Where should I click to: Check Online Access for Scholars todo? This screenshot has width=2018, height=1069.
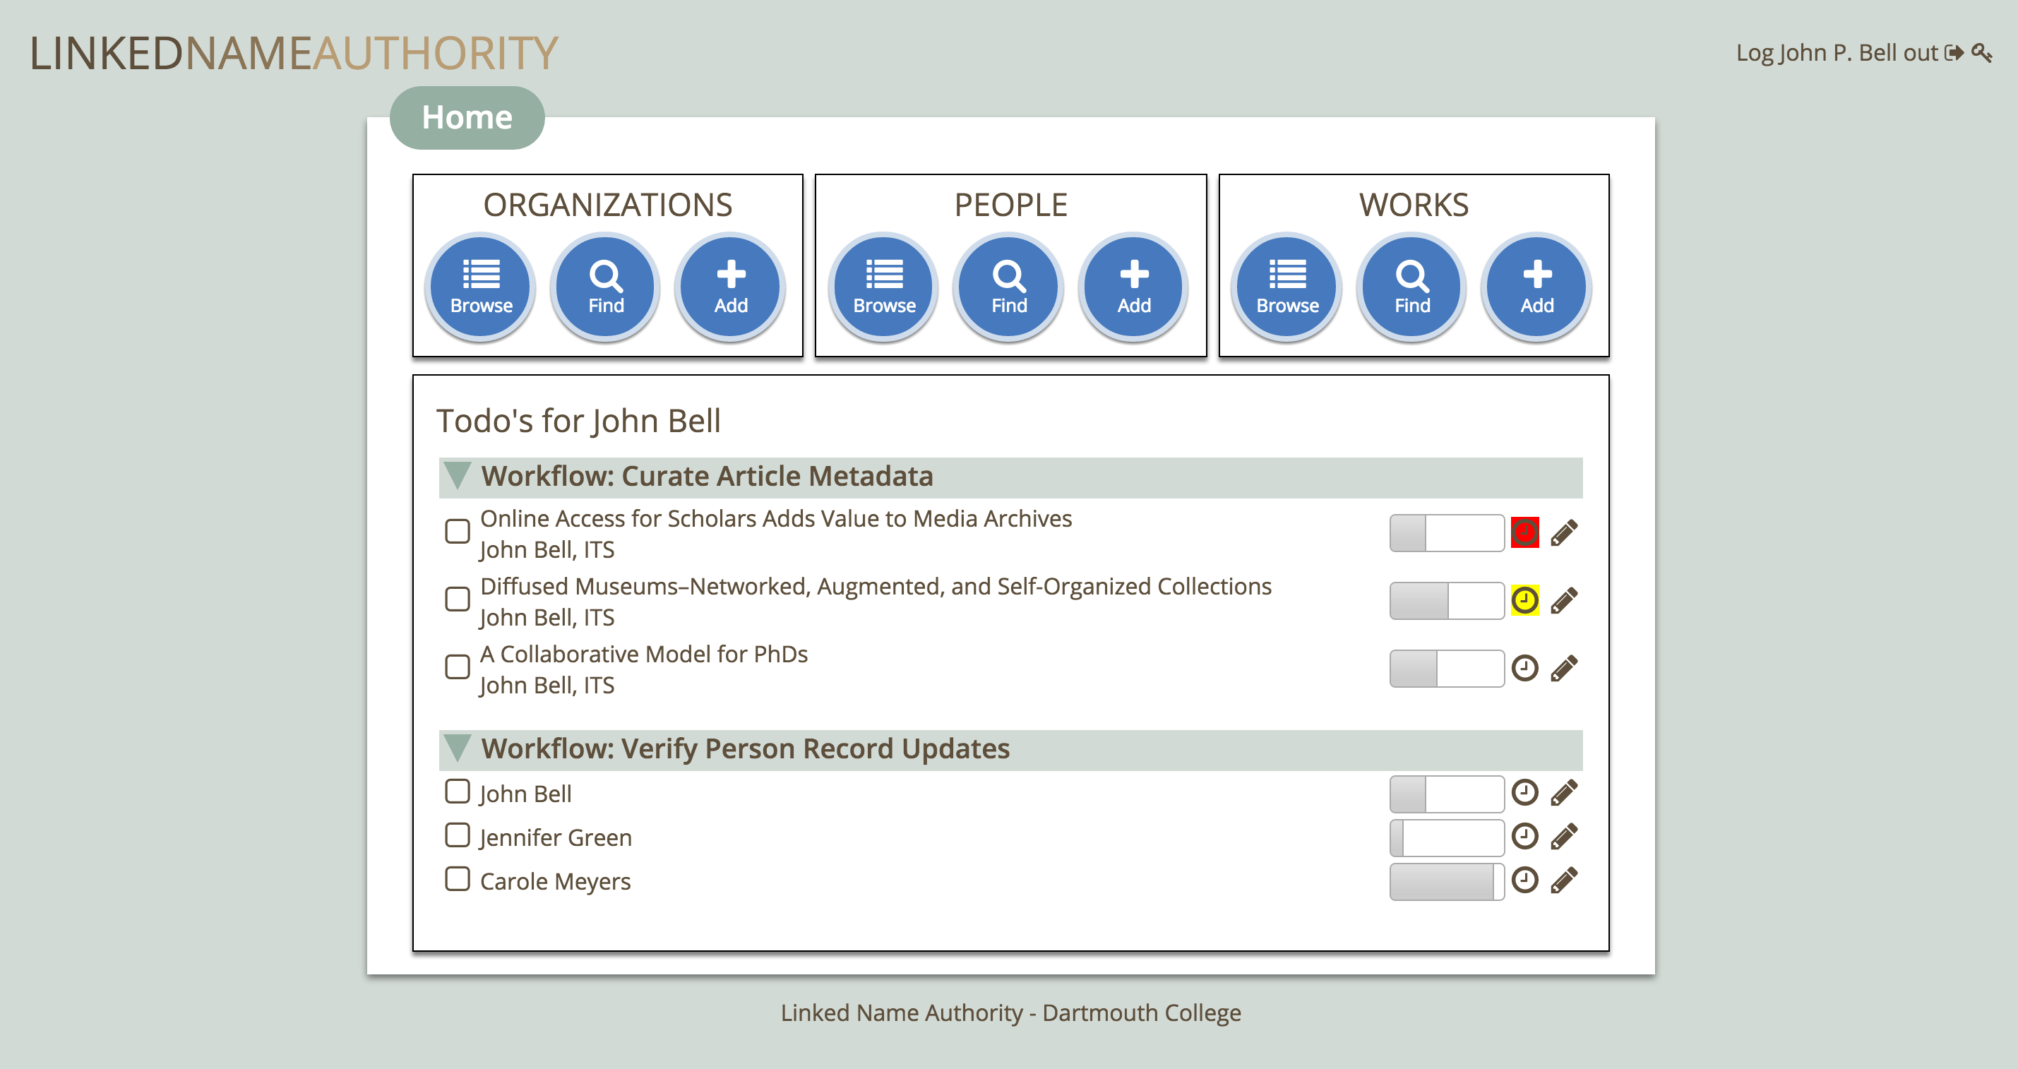coord(458,531)
